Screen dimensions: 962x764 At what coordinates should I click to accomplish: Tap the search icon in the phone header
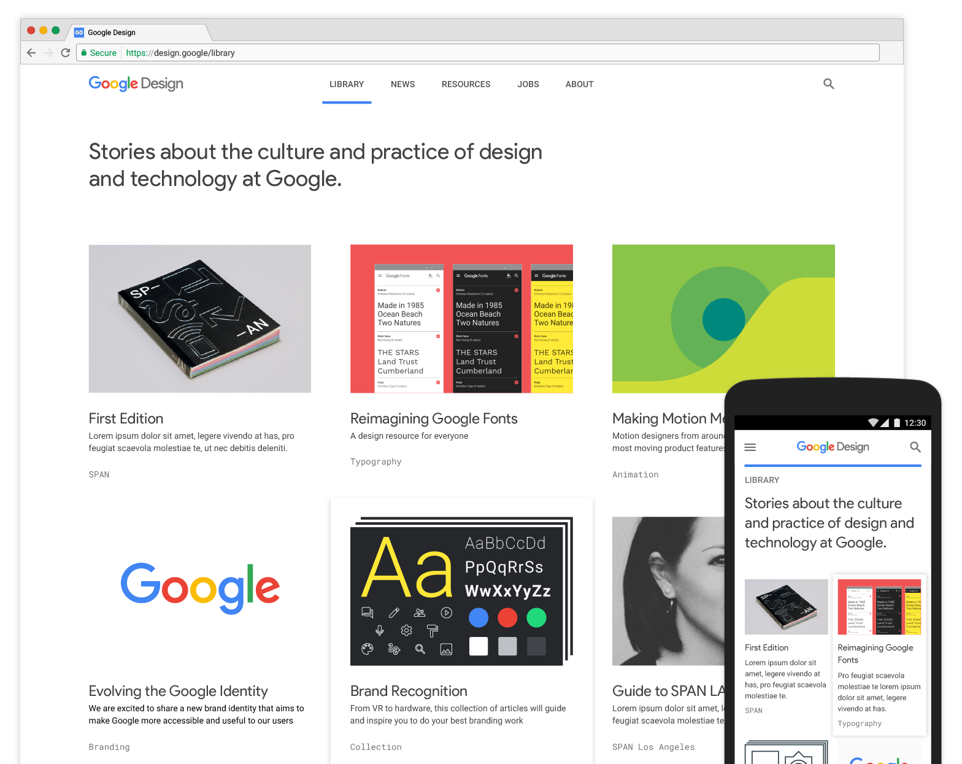point(915,447)
